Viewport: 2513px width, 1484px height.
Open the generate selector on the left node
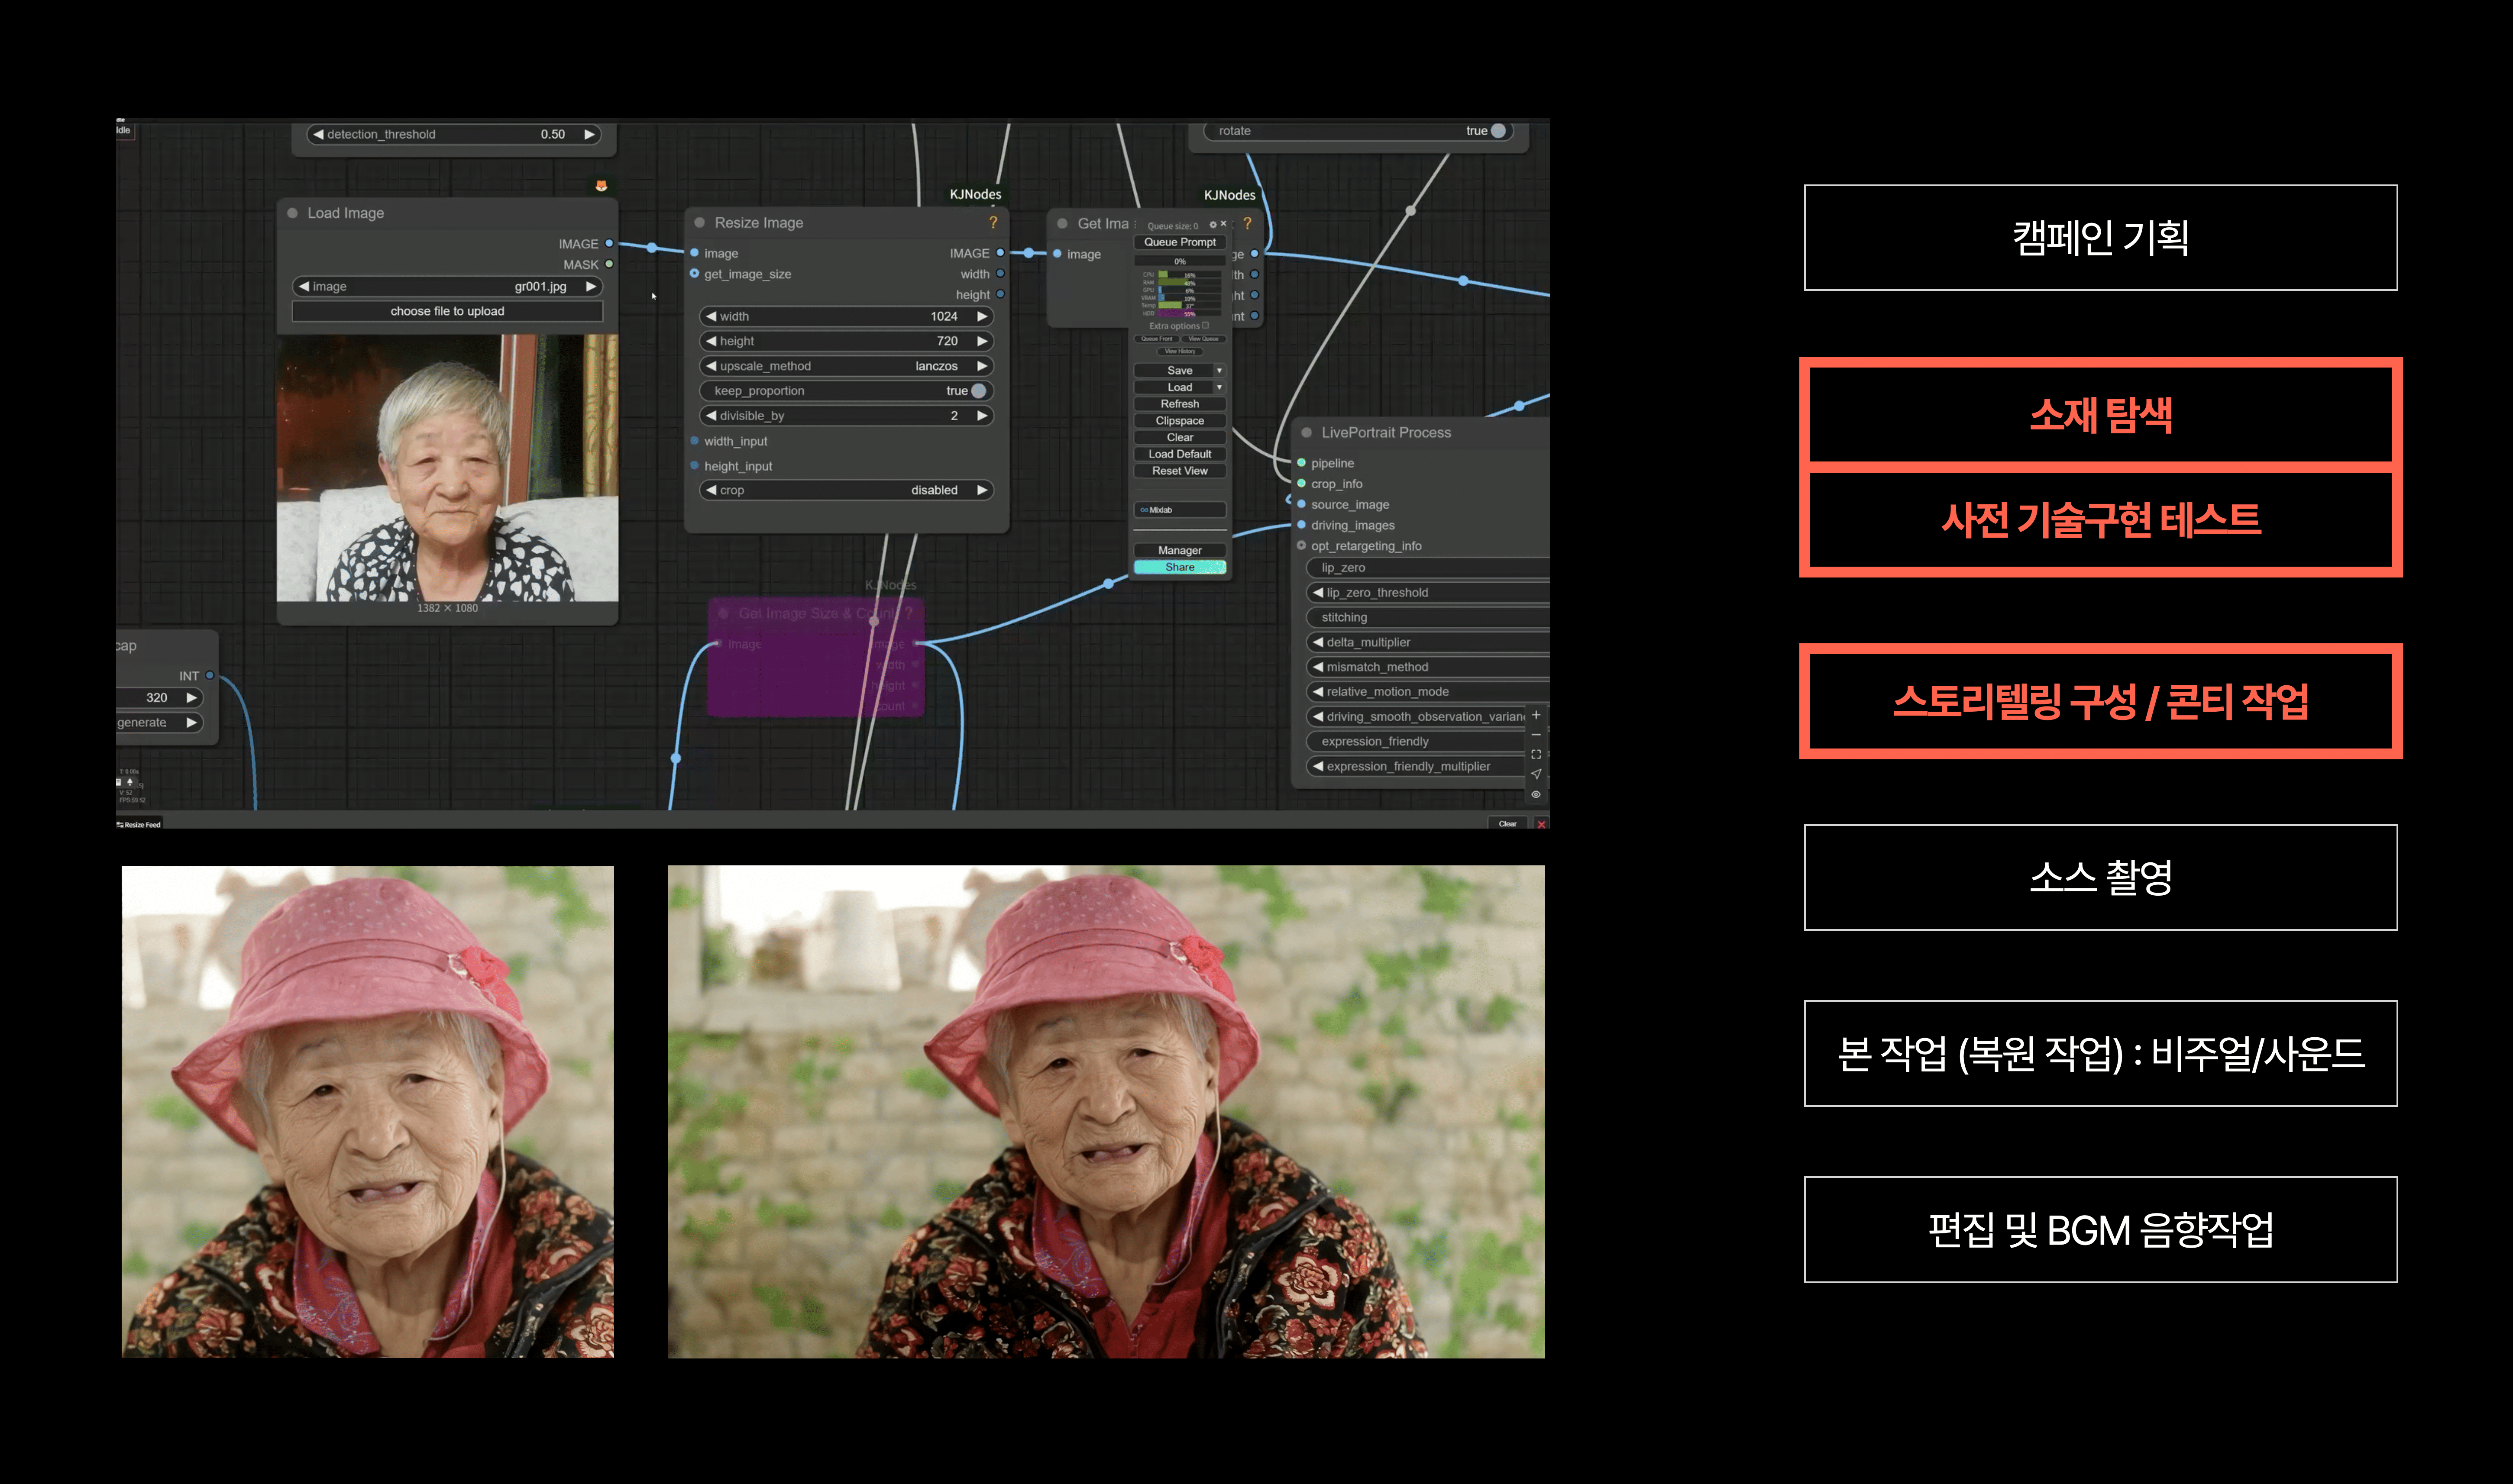[x=160, y=723]
